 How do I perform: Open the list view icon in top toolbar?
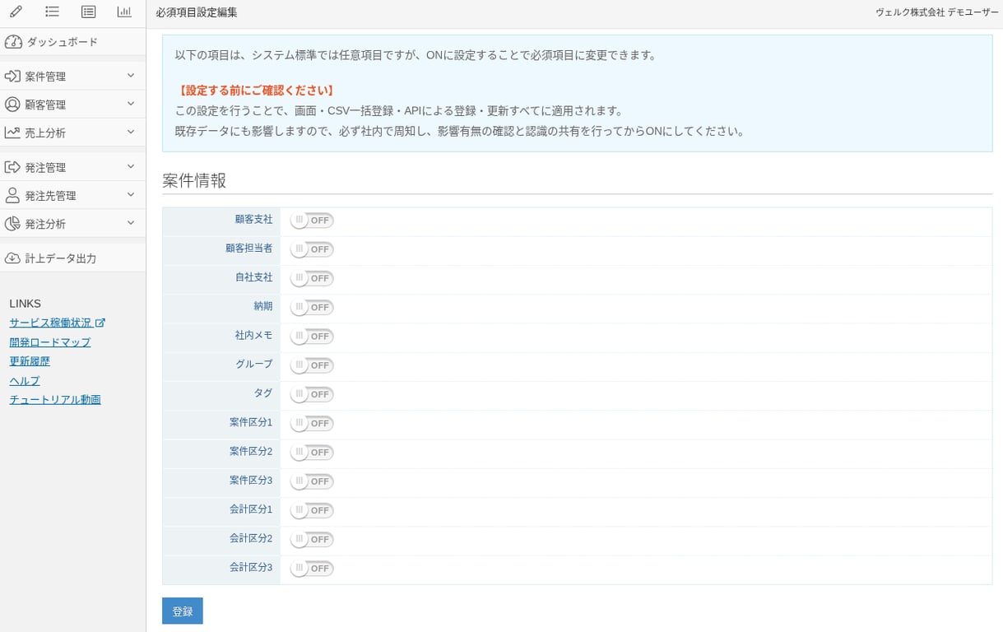53,12
